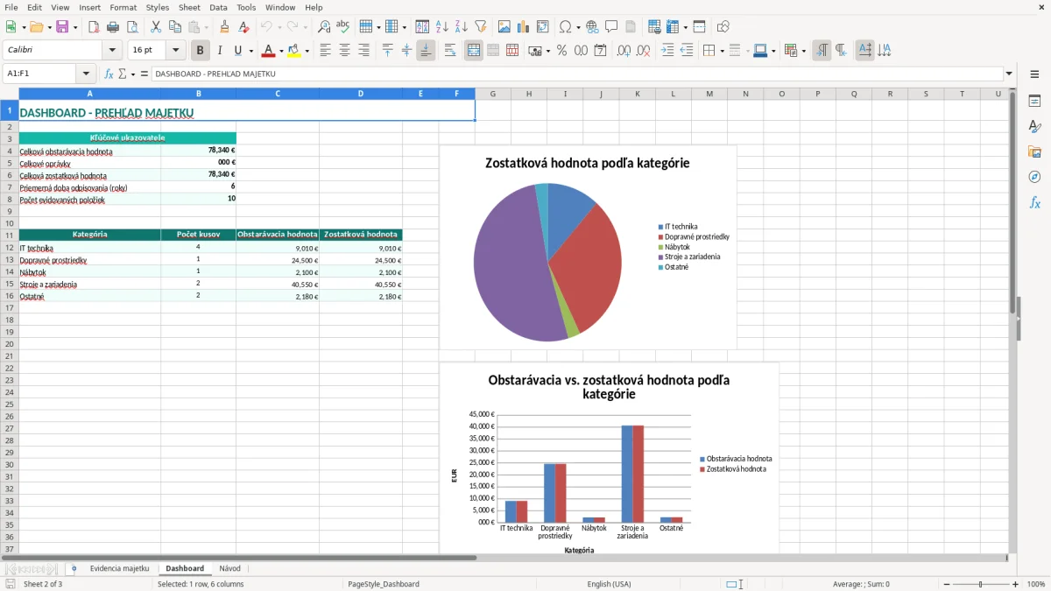
Task: Apply the yellow background color swatch
Action: [294, 51]
